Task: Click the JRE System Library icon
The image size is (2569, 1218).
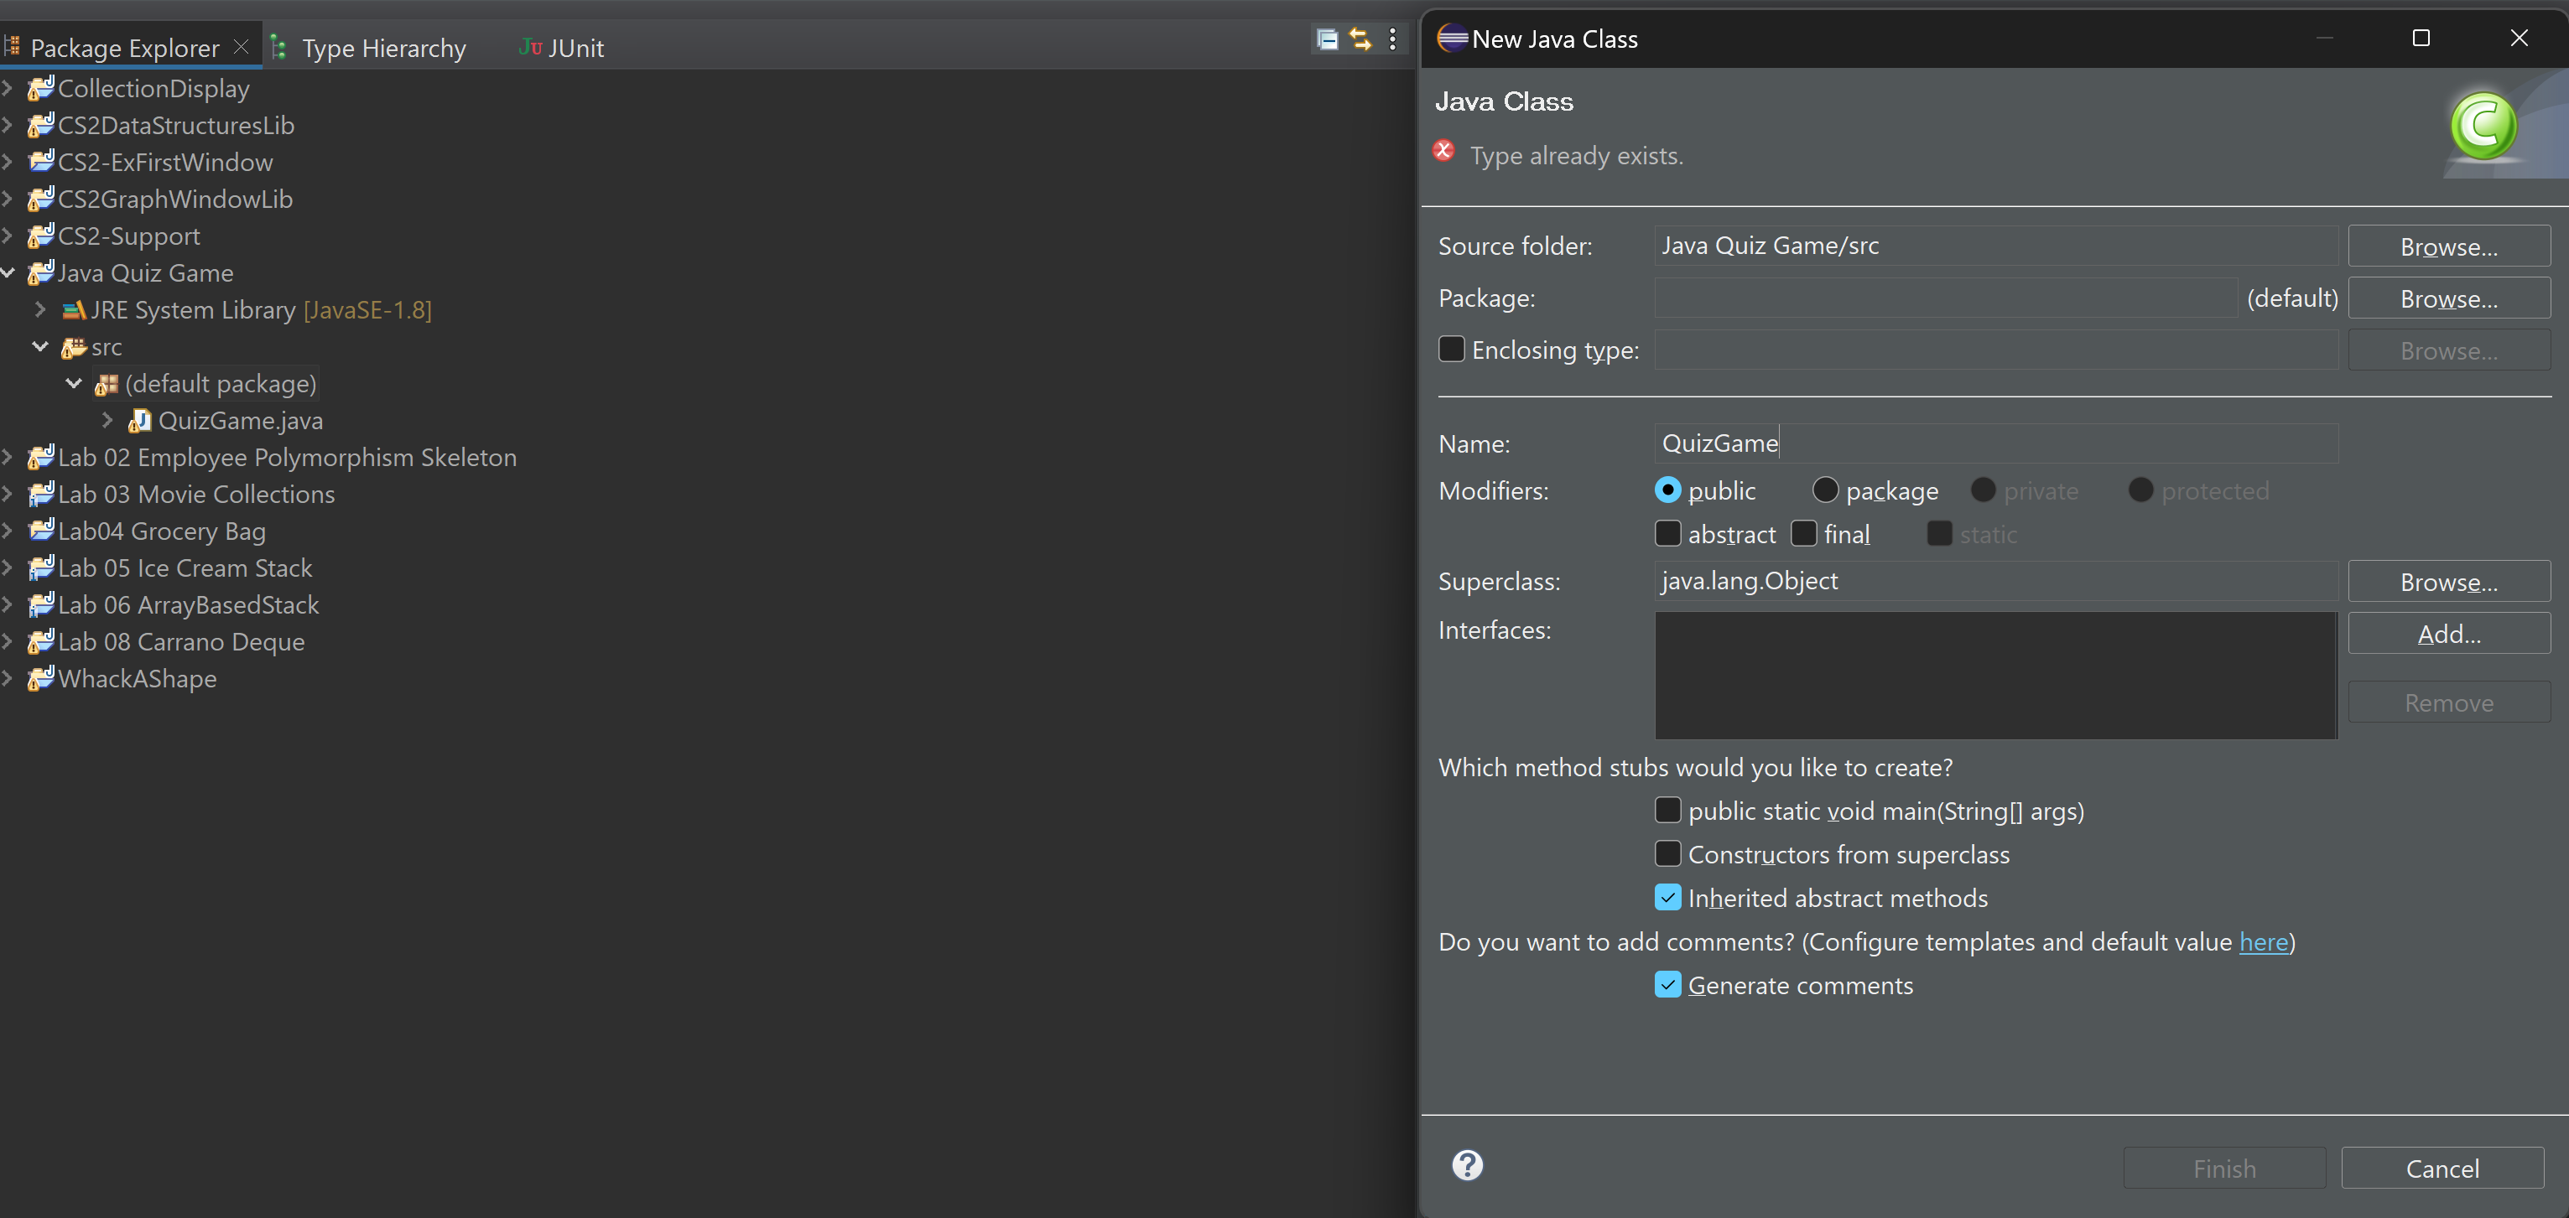Action: click(x=74, y=310)
